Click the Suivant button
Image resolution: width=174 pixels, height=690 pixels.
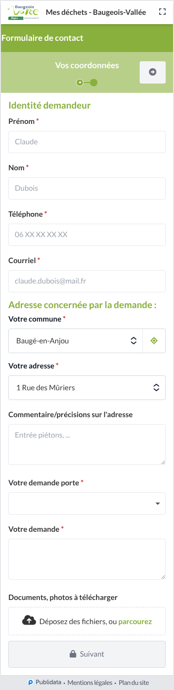coord(87,654)
